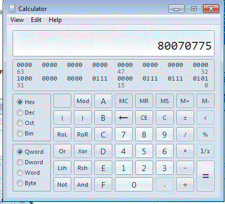The height and width of the screenshot is (204, 225).
Task: Select the Word radio button
Action: pos(28,173)
